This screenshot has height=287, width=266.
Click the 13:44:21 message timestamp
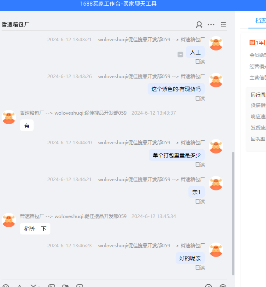click(70, 180)
